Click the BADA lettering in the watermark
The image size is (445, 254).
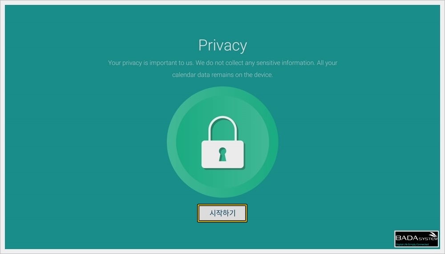[407, 238]
